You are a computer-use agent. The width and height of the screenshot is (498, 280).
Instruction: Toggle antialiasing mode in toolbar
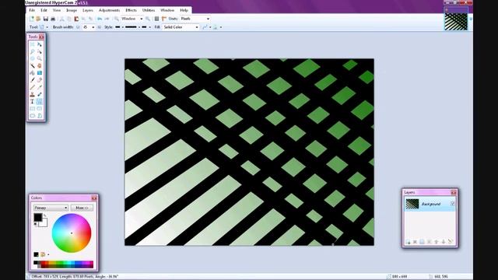(x=204, y=27)
